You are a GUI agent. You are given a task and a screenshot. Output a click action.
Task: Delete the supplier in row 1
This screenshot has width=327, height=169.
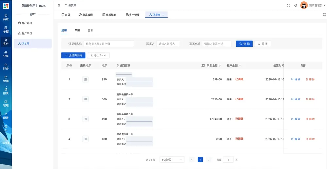310,79
